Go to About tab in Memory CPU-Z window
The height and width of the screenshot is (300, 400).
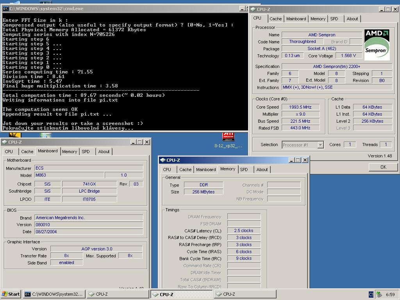point(262,170)
